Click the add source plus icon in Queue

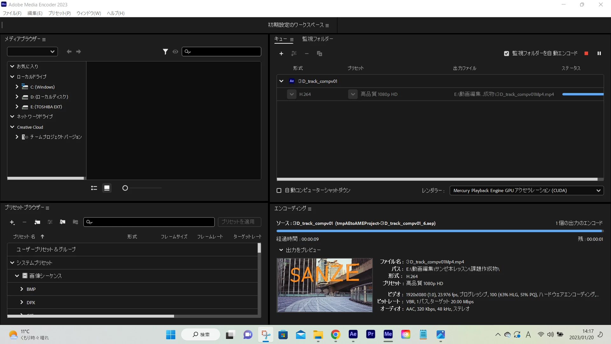click(x=281, y=54)
